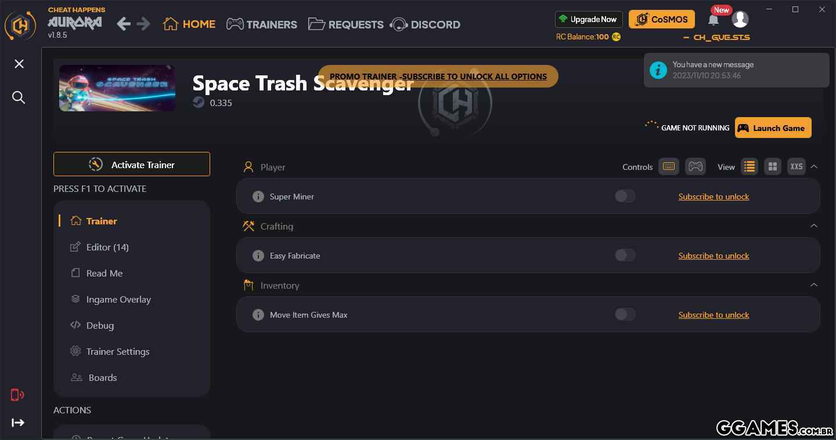Switch to grid view icon
This screenshot has width=836, height=440.
[772, 167]
